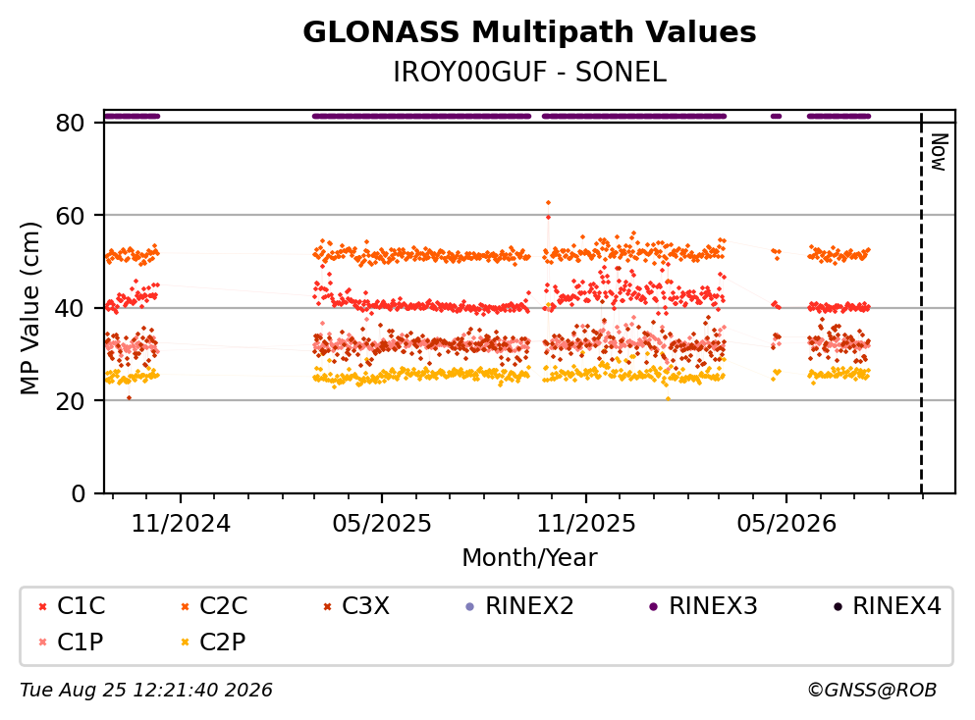975x720 pixels.
Task: Select the C1C legend label
Action: [81, 606]
